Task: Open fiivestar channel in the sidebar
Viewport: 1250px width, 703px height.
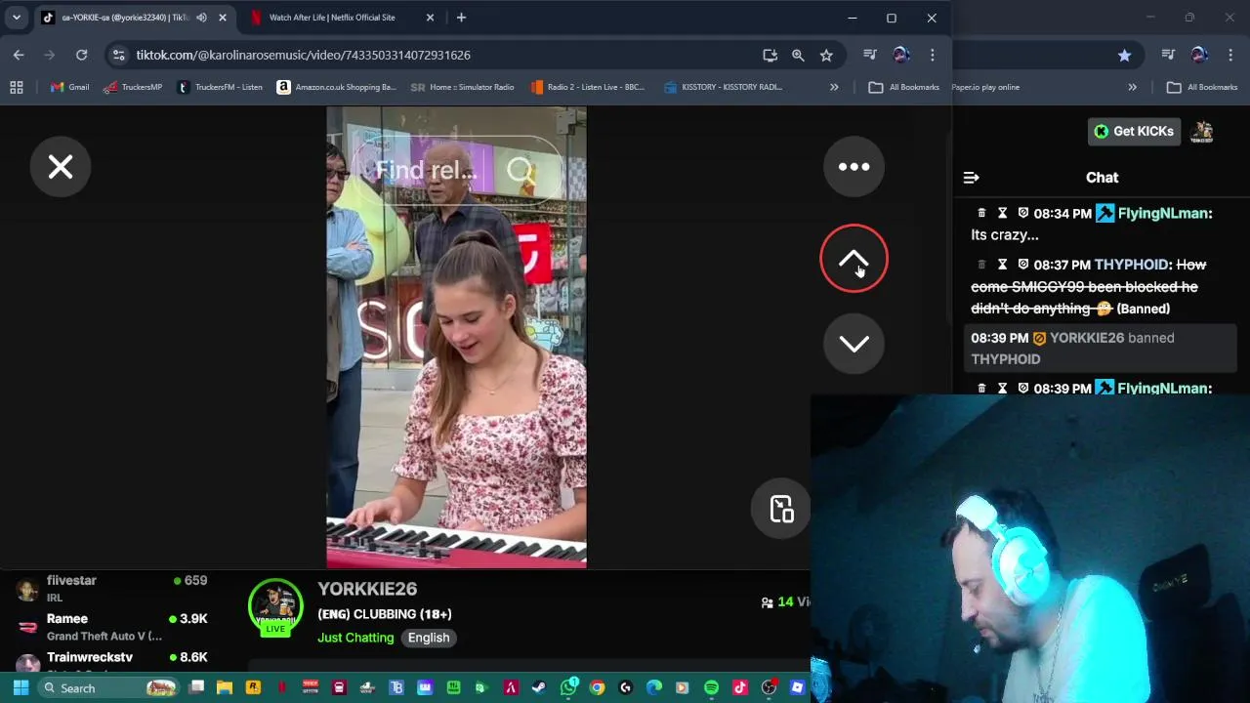Action: click(111, 588)
